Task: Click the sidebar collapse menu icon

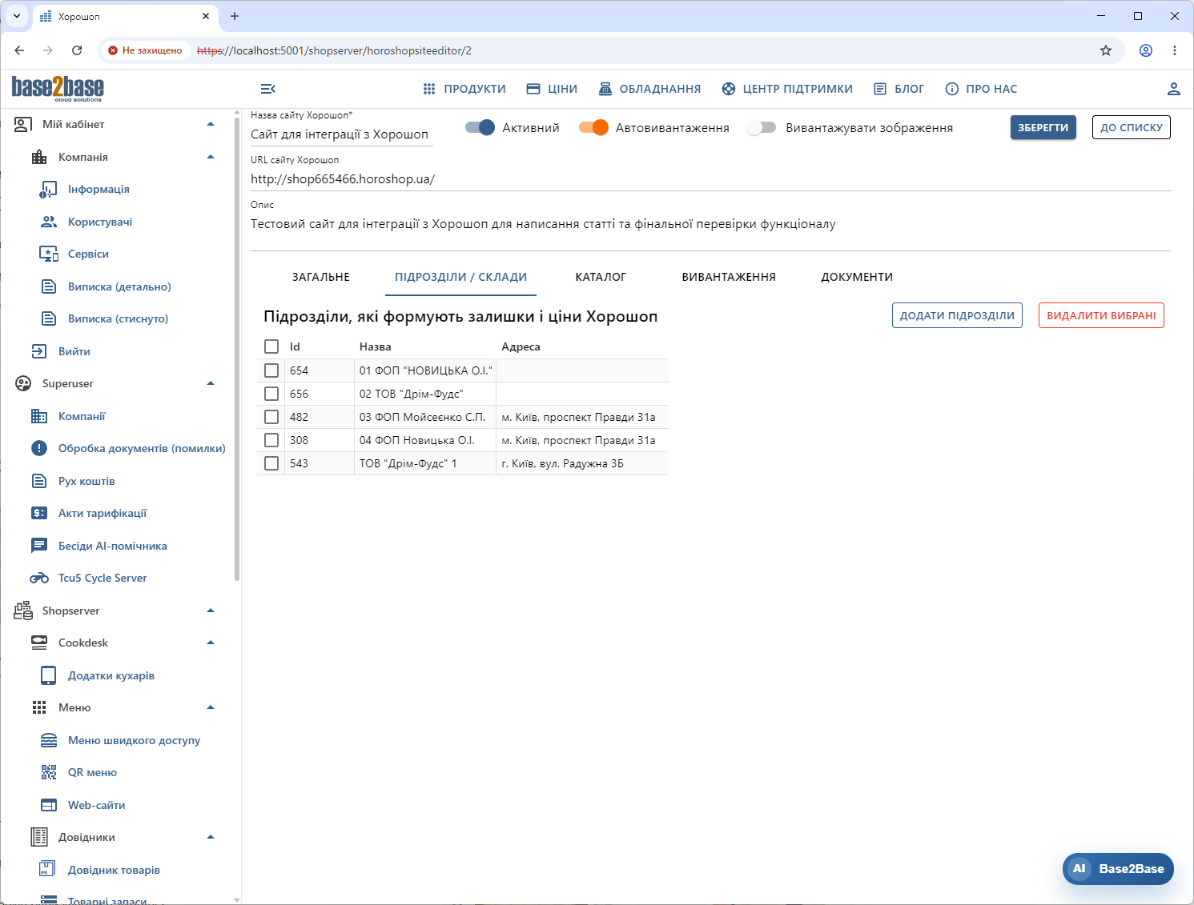Action: [268, 89]
